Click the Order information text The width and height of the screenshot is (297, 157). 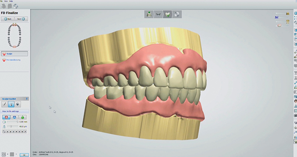pyautogui.click(x=53, y=152)
